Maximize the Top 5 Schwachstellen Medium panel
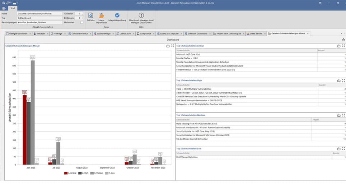This screenshot has width=346, height=194. tap(343, 115)
